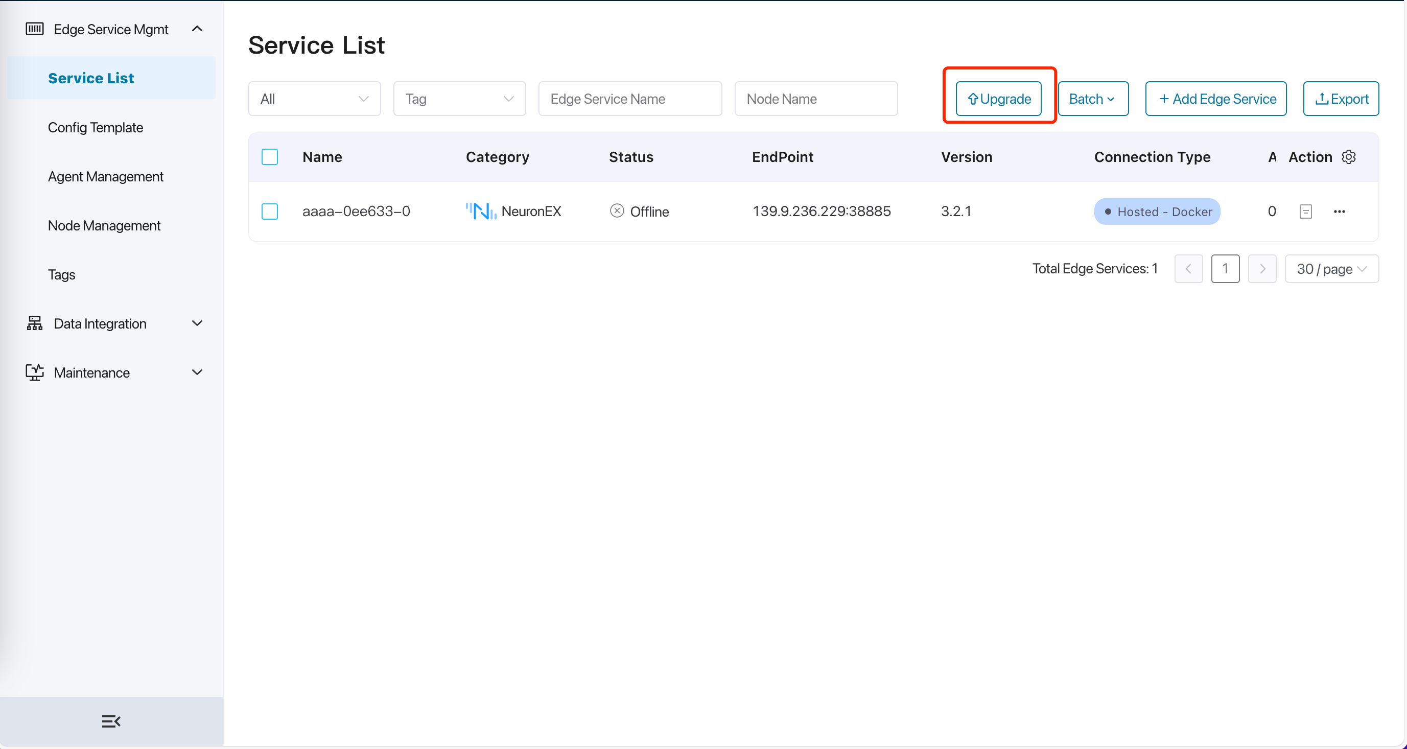Collapse sidebar using bottom menu icon

point(111,721)
